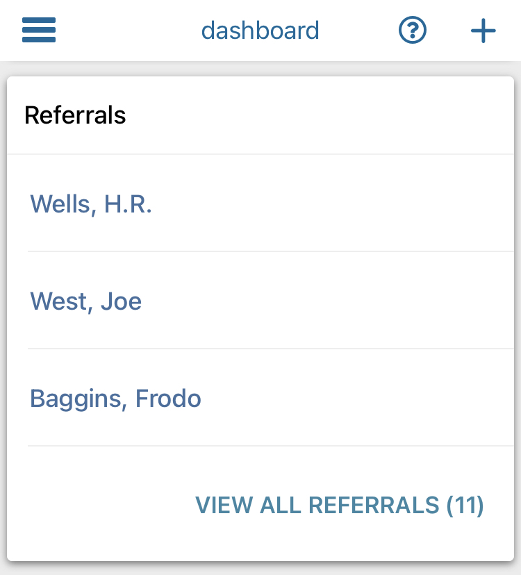This screenshot has width=521, height=575.
Task: Open the Baggins, Frodo referral
Action: point(115,399)
